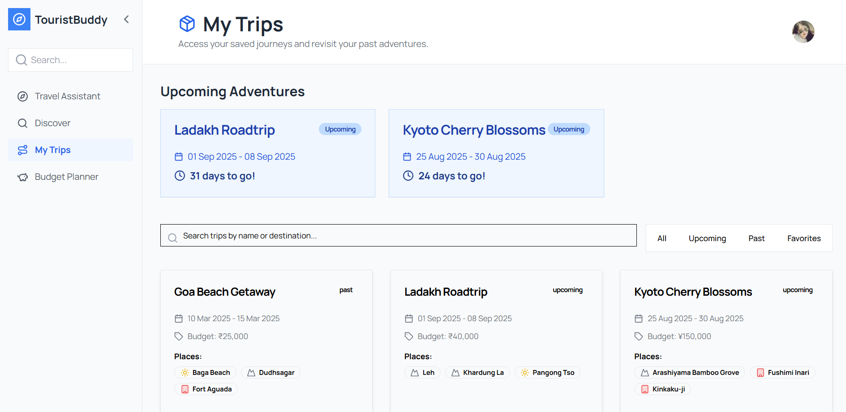Select the All filter tab
Screen dimensions: 846x412
pyautogui.click(x=661, y=238)
